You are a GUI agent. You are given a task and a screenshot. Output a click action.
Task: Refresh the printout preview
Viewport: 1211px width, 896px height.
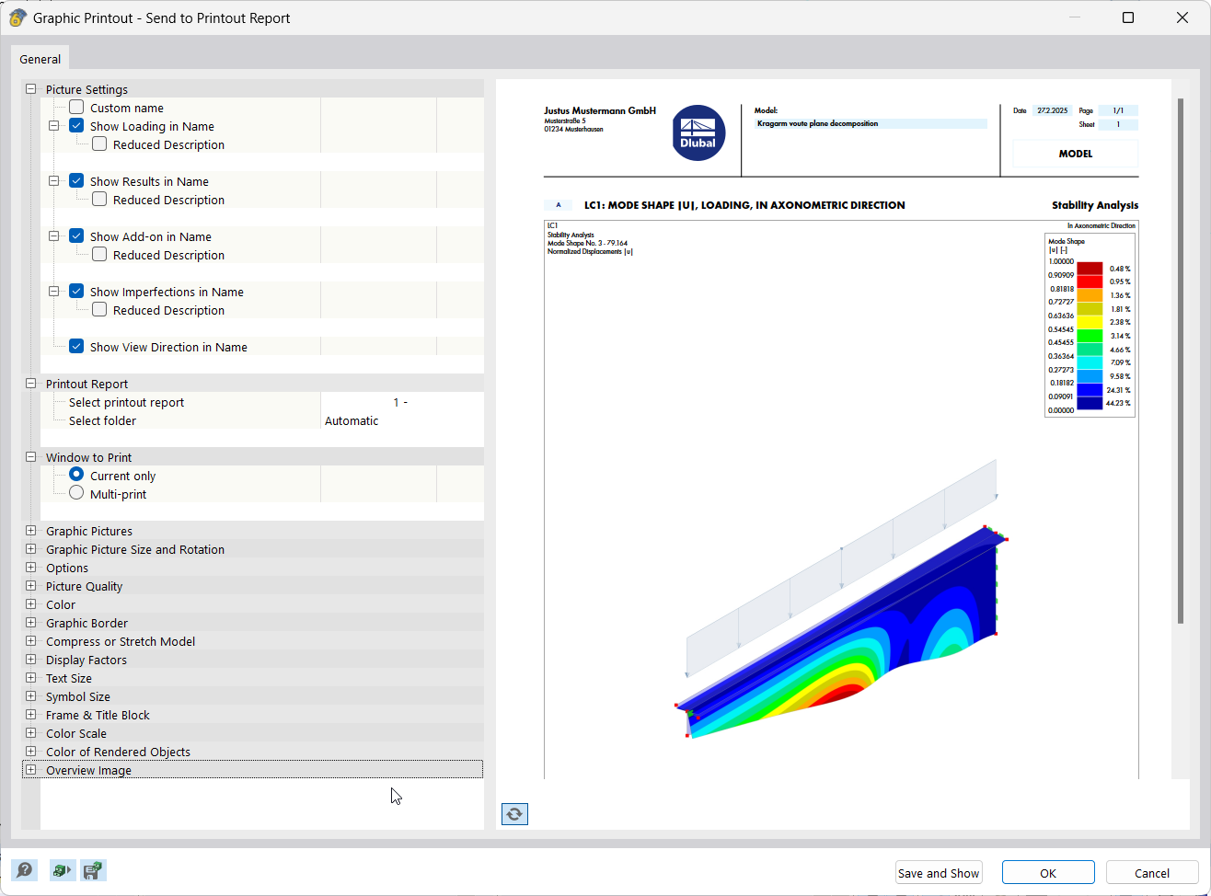point(514,813)
